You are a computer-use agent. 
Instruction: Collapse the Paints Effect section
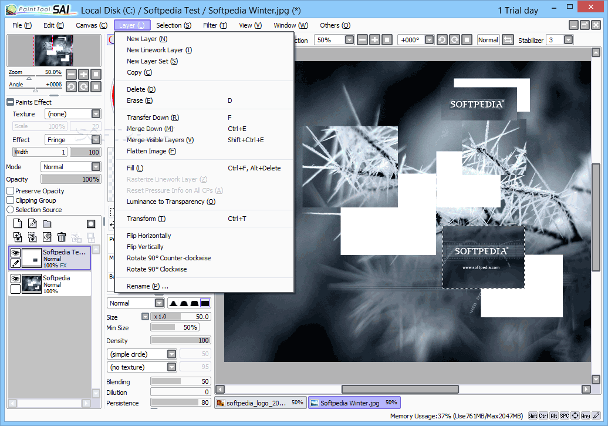point(11,102)
